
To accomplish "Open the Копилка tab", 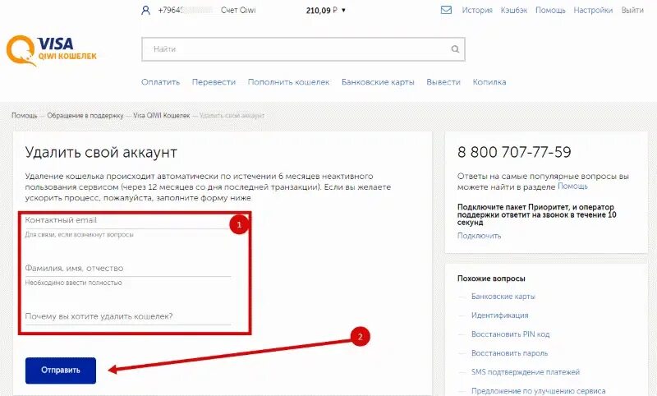I will pos(489,82).
